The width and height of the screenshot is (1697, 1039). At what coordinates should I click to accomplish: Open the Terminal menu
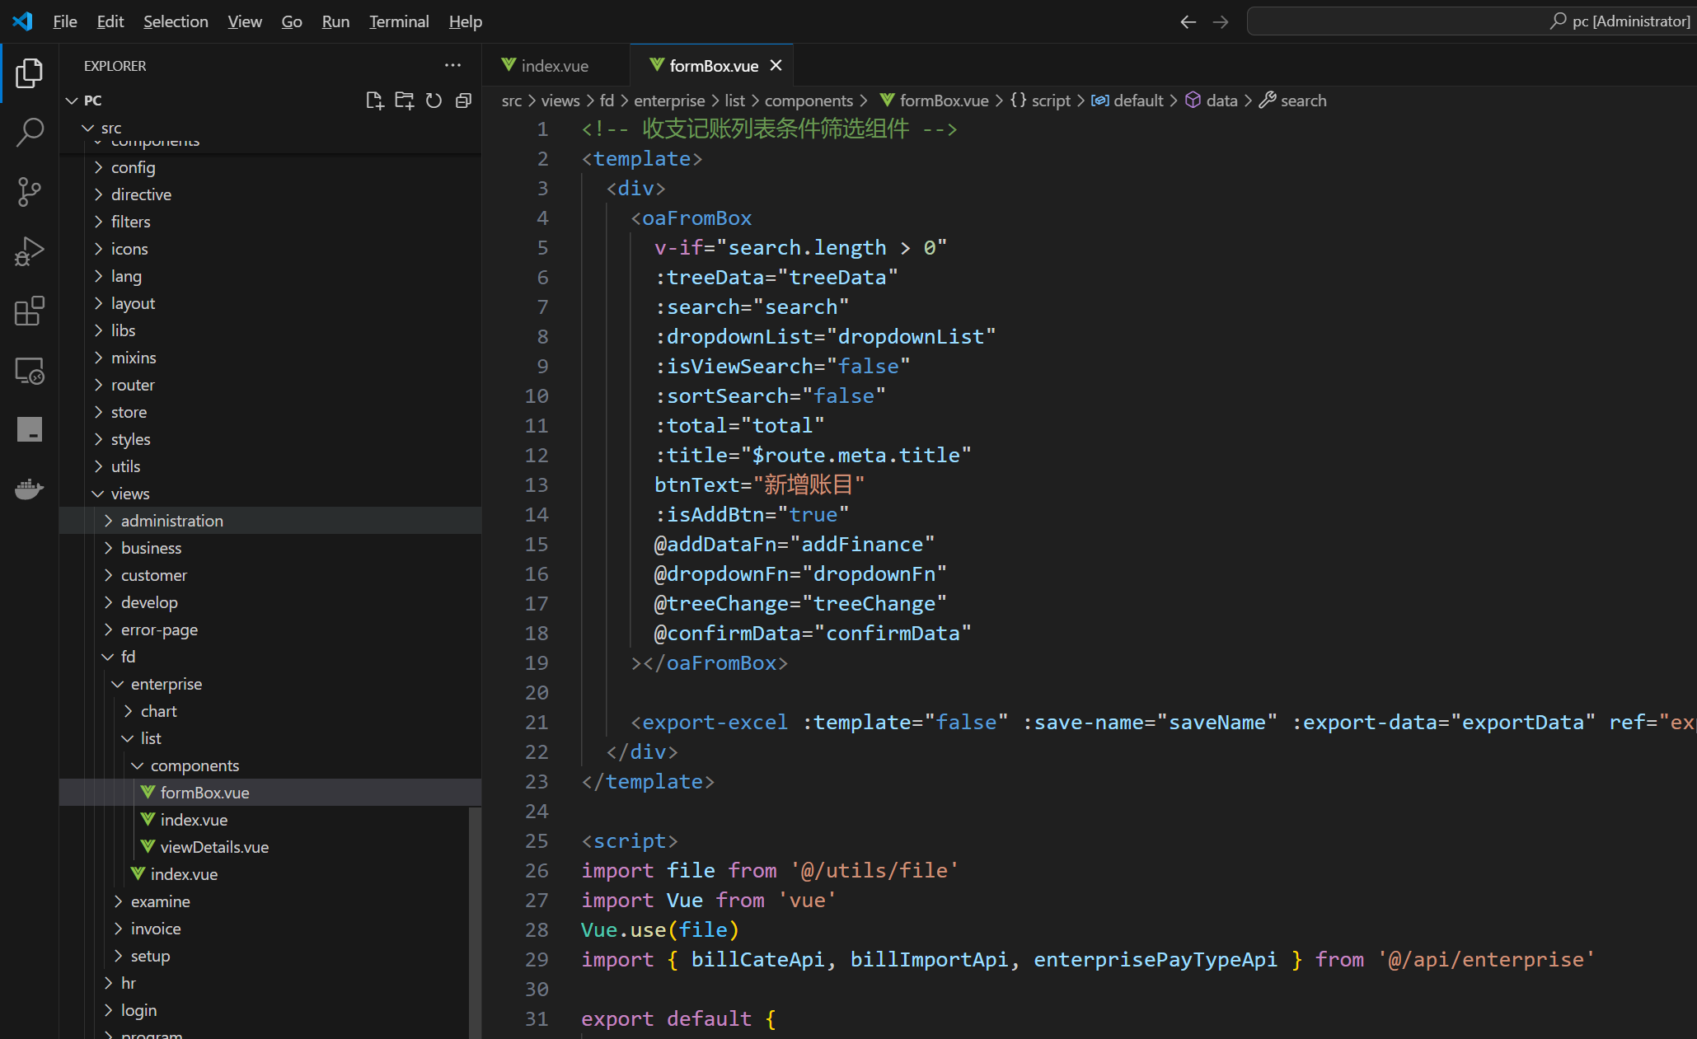point(399,21)
